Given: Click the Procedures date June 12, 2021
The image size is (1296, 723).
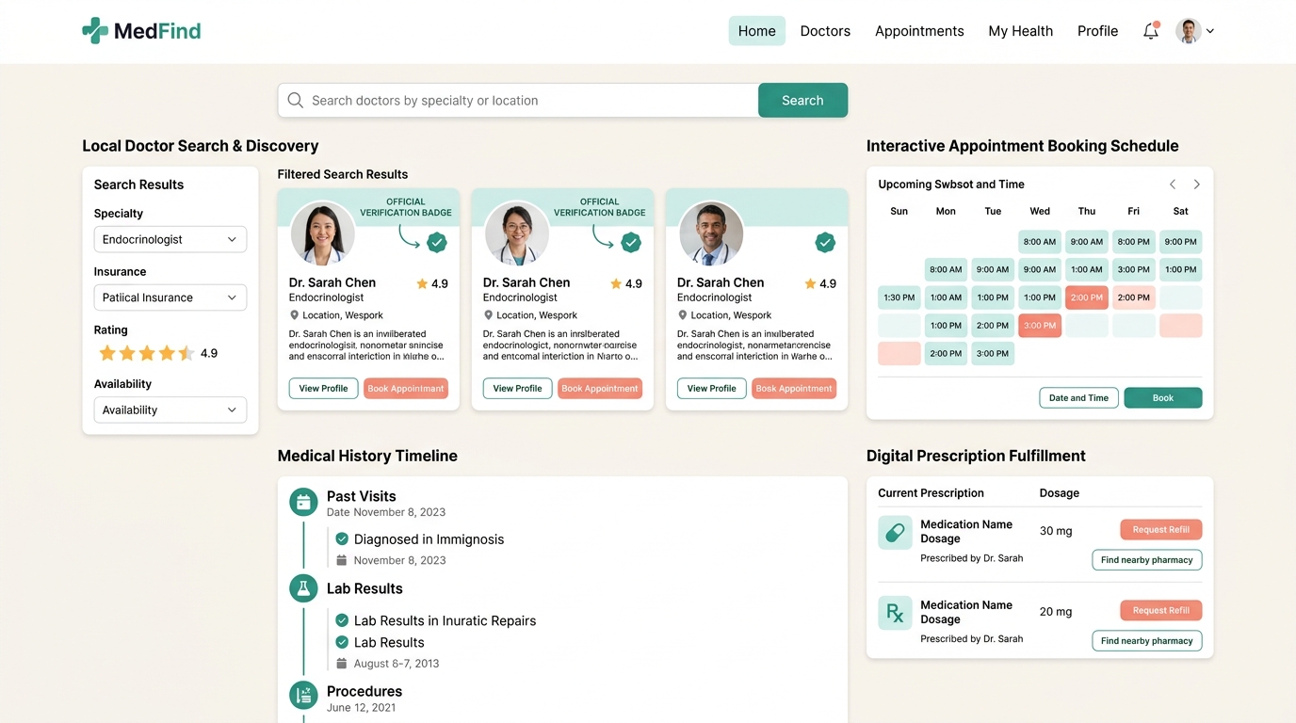Looking at the screenshot, I should coord(362,708).
